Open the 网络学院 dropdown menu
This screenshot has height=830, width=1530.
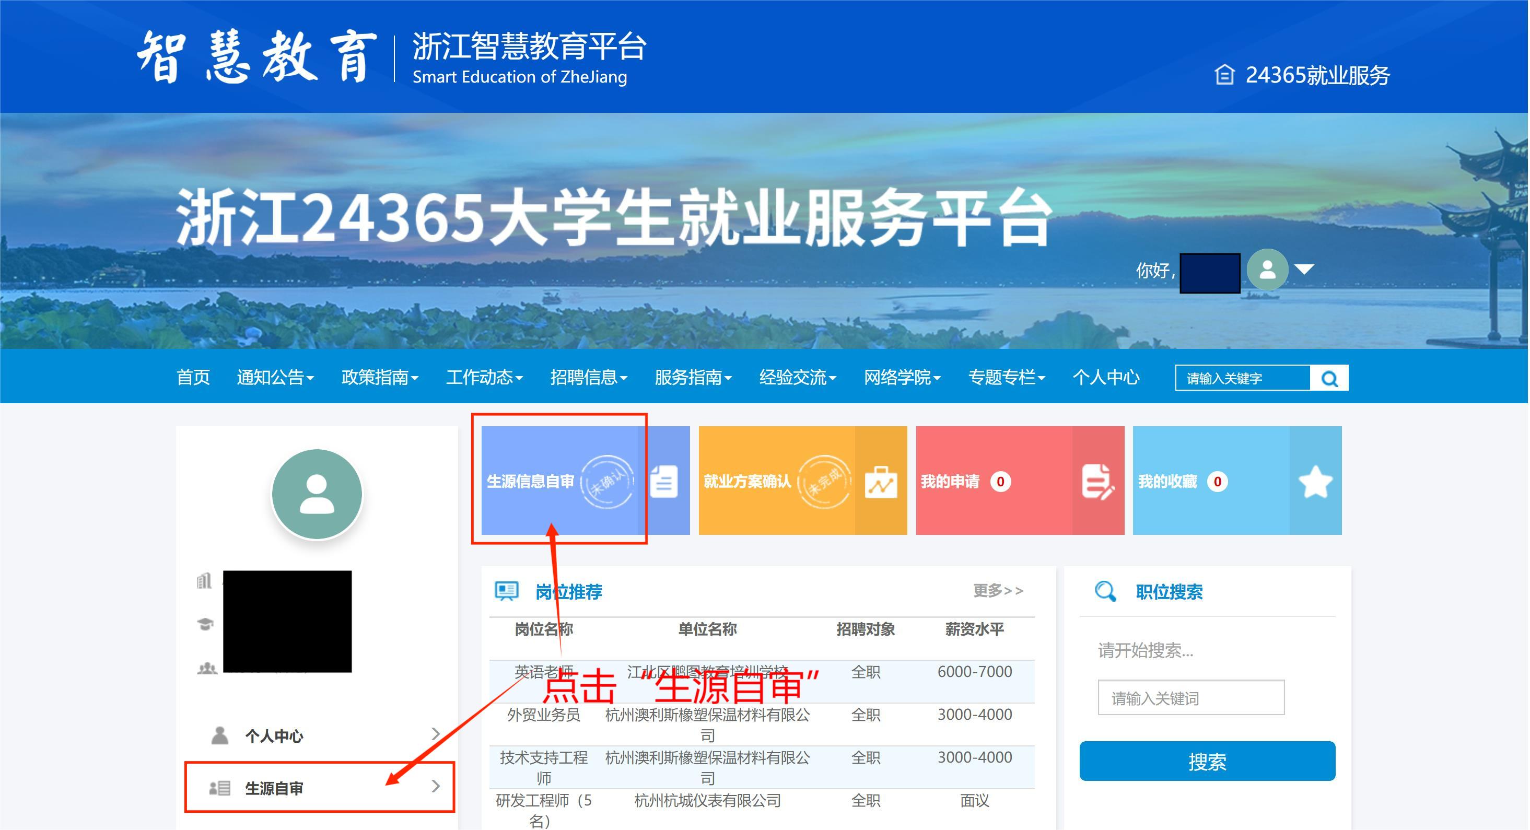click(x=902, y=377)
